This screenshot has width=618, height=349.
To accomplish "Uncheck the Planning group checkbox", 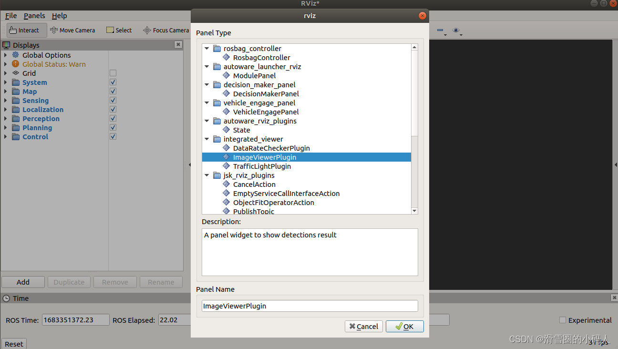I will 113,127.
